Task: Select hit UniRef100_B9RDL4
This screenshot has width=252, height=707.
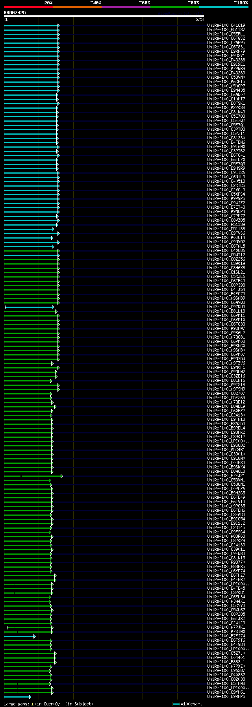Action: (226, 428)
